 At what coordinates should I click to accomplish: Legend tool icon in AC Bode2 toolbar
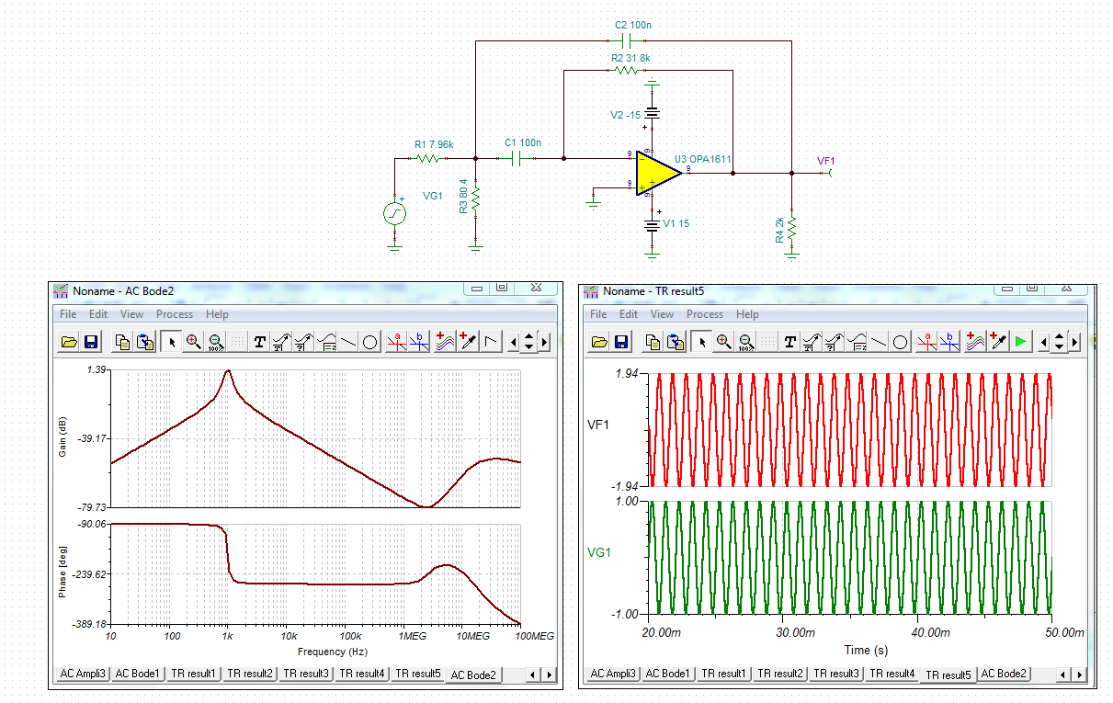326,342
